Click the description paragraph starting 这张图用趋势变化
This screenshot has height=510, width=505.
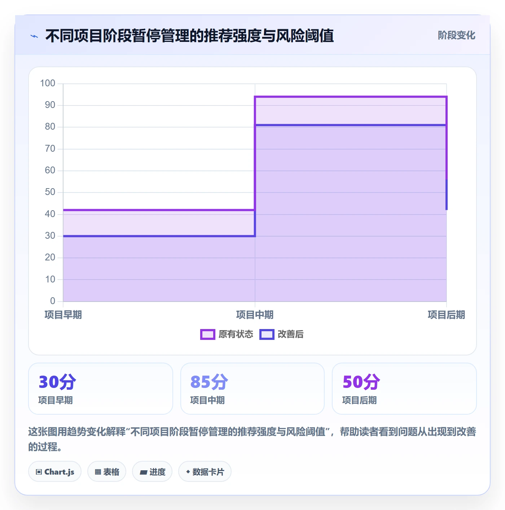click(x=252, y=439)
